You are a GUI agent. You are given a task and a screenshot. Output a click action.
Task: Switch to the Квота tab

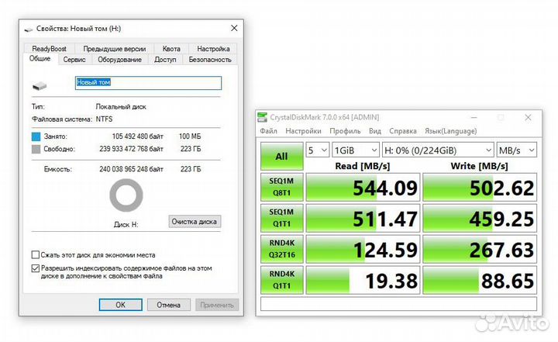pyautogui.click(x=171, y=48)
